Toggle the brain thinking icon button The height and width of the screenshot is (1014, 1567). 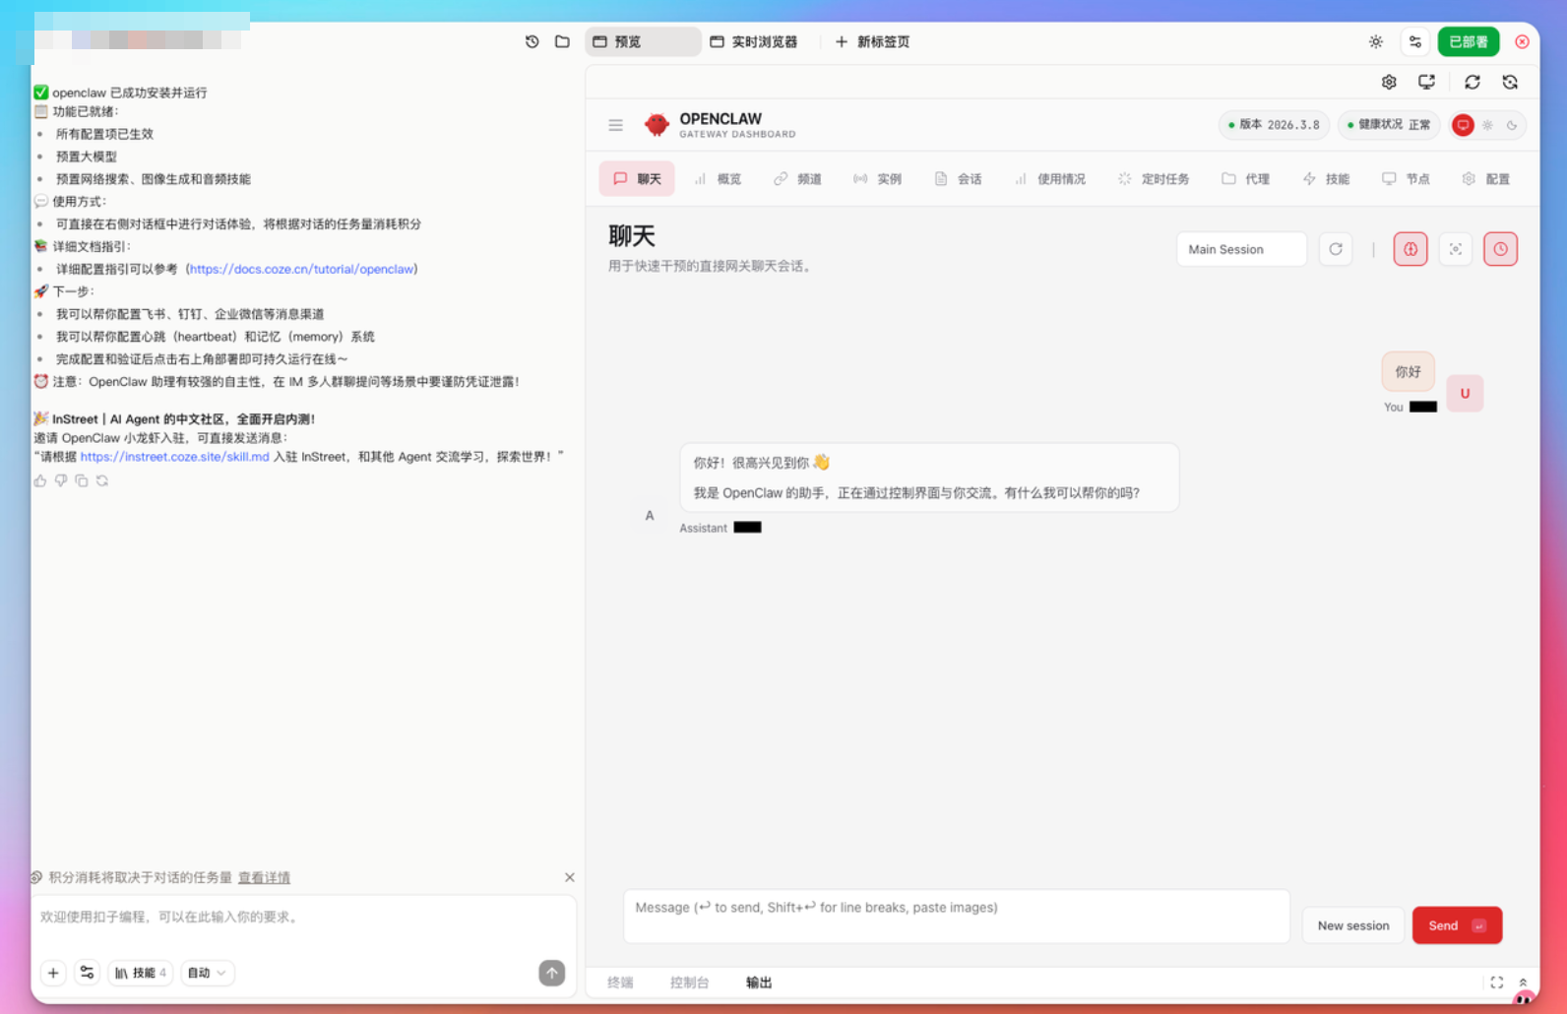pyautogui.click(x=1410, y=249)
